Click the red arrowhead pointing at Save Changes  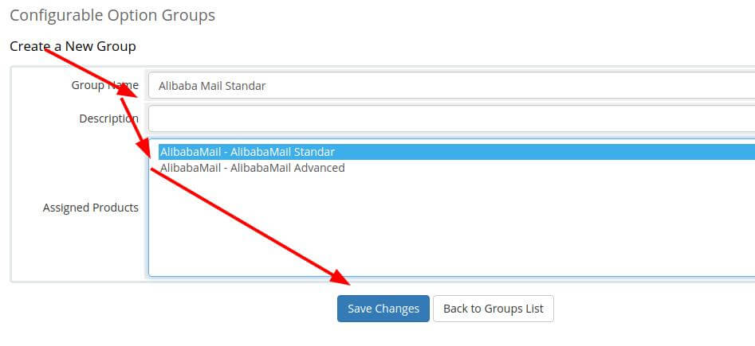pos(341,278)
